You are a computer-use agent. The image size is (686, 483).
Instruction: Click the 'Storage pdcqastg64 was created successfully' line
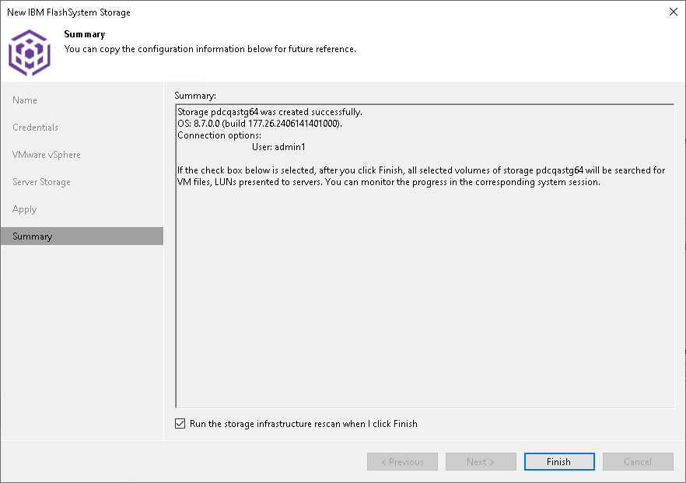click(270, 112)
